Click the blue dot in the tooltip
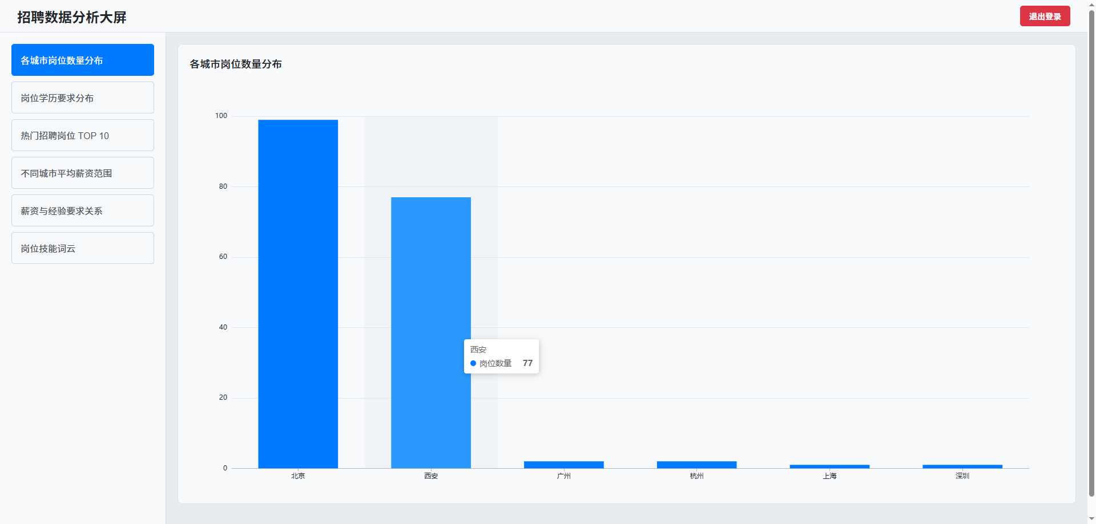The image size is (1096, 524). 473,363
